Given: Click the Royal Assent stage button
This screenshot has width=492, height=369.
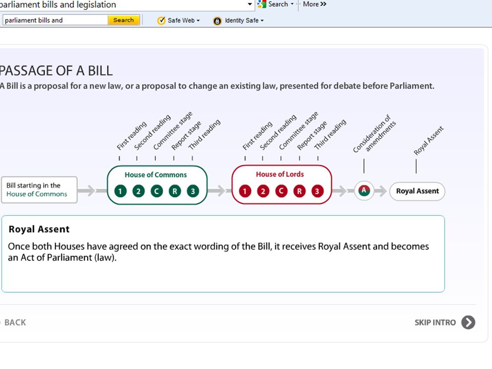Looking at the screenshot, I should (417, 191).
